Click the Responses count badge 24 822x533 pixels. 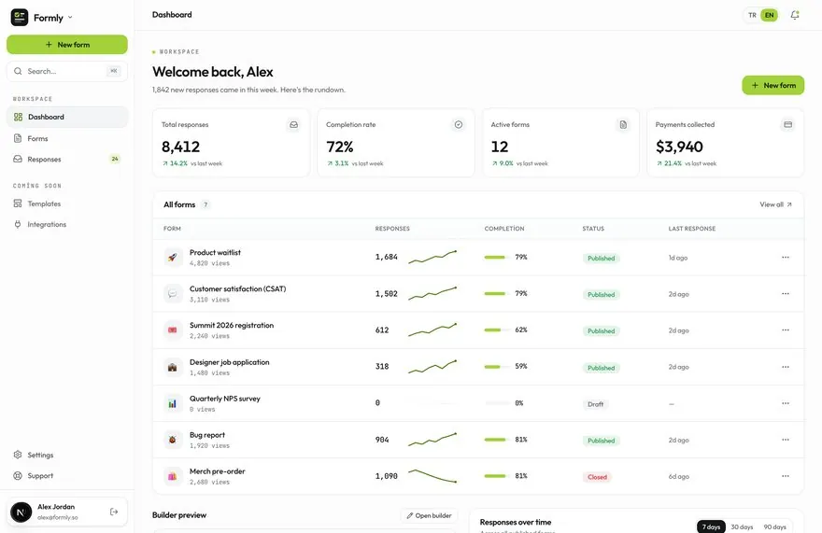click(114, 159)
